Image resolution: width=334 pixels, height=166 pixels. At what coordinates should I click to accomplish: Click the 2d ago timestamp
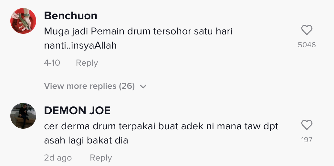[58, 158]
